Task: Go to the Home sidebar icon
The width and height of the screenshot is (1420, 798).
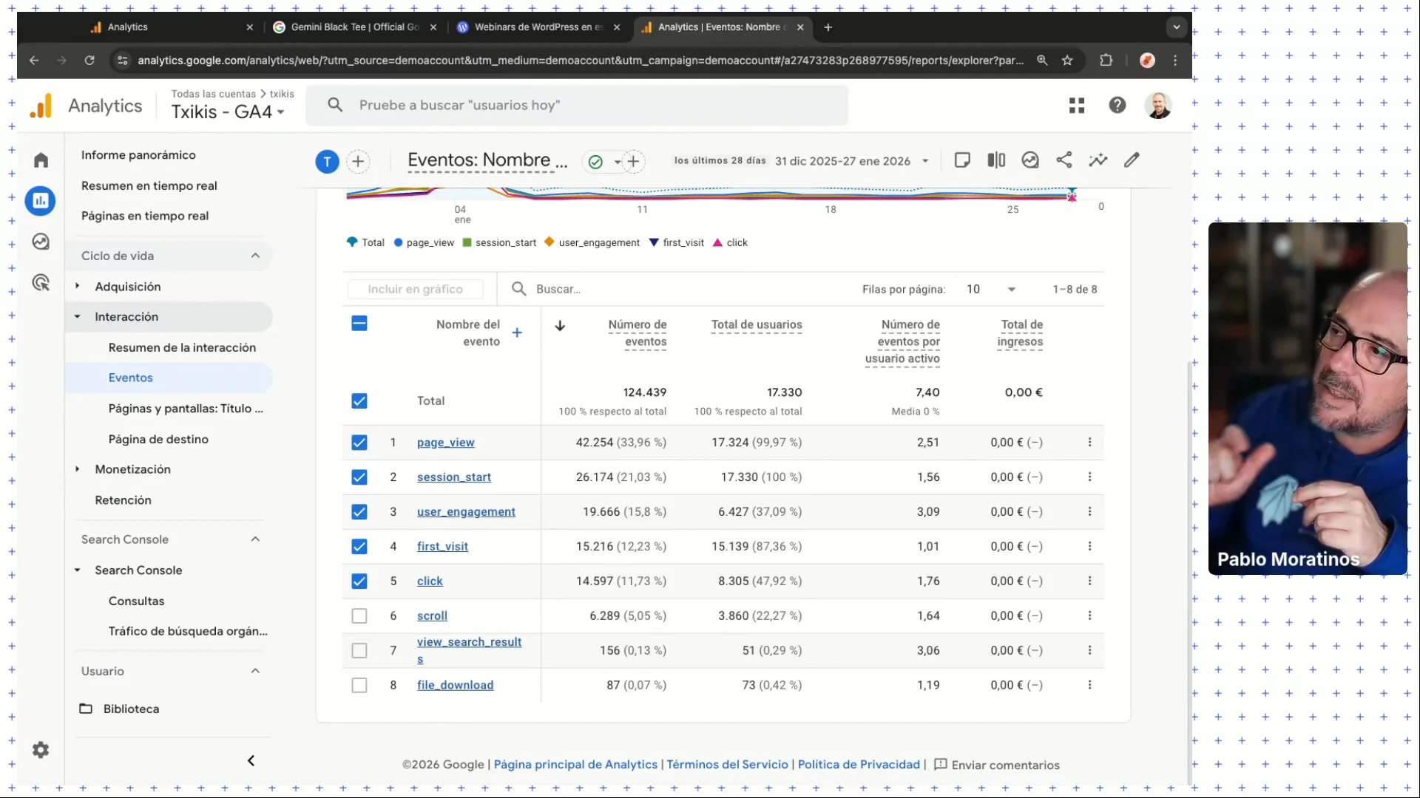Action: click(41, 160)
